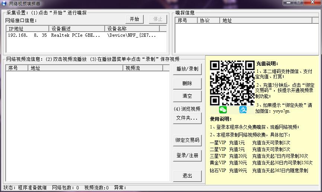
Task: Click the 视频流 column header
Action: pos(146,68)
